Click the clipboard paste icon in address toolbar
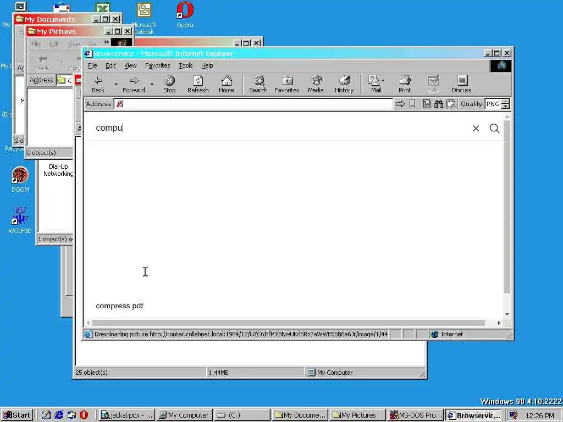The width and height of the screenshot is (563, 422). coord(451,104)
